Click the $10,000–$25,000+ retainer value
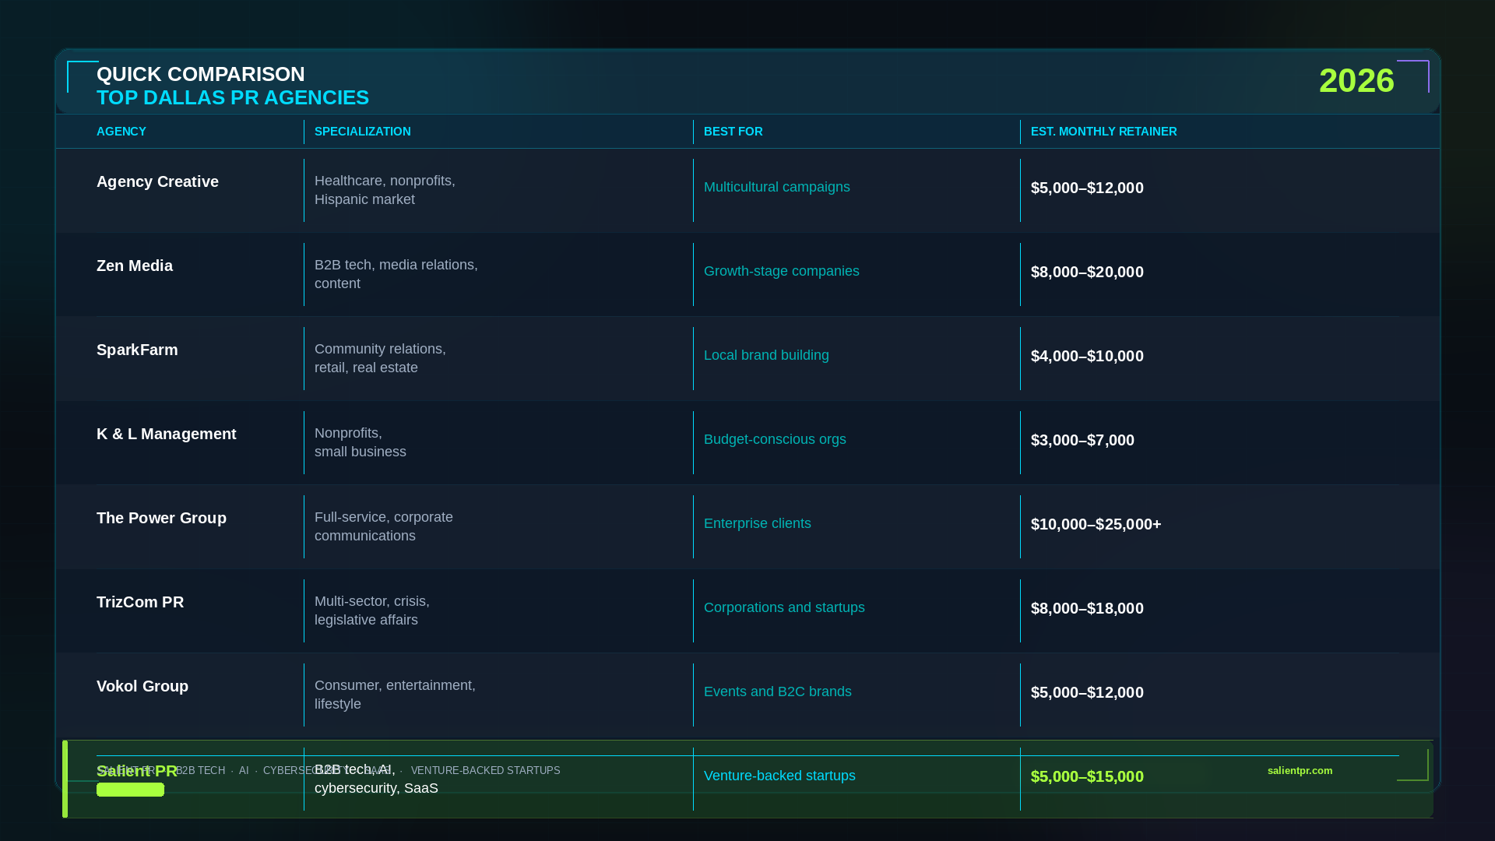This screenshot has height=841, width=1495. (x=1096, y=524)
